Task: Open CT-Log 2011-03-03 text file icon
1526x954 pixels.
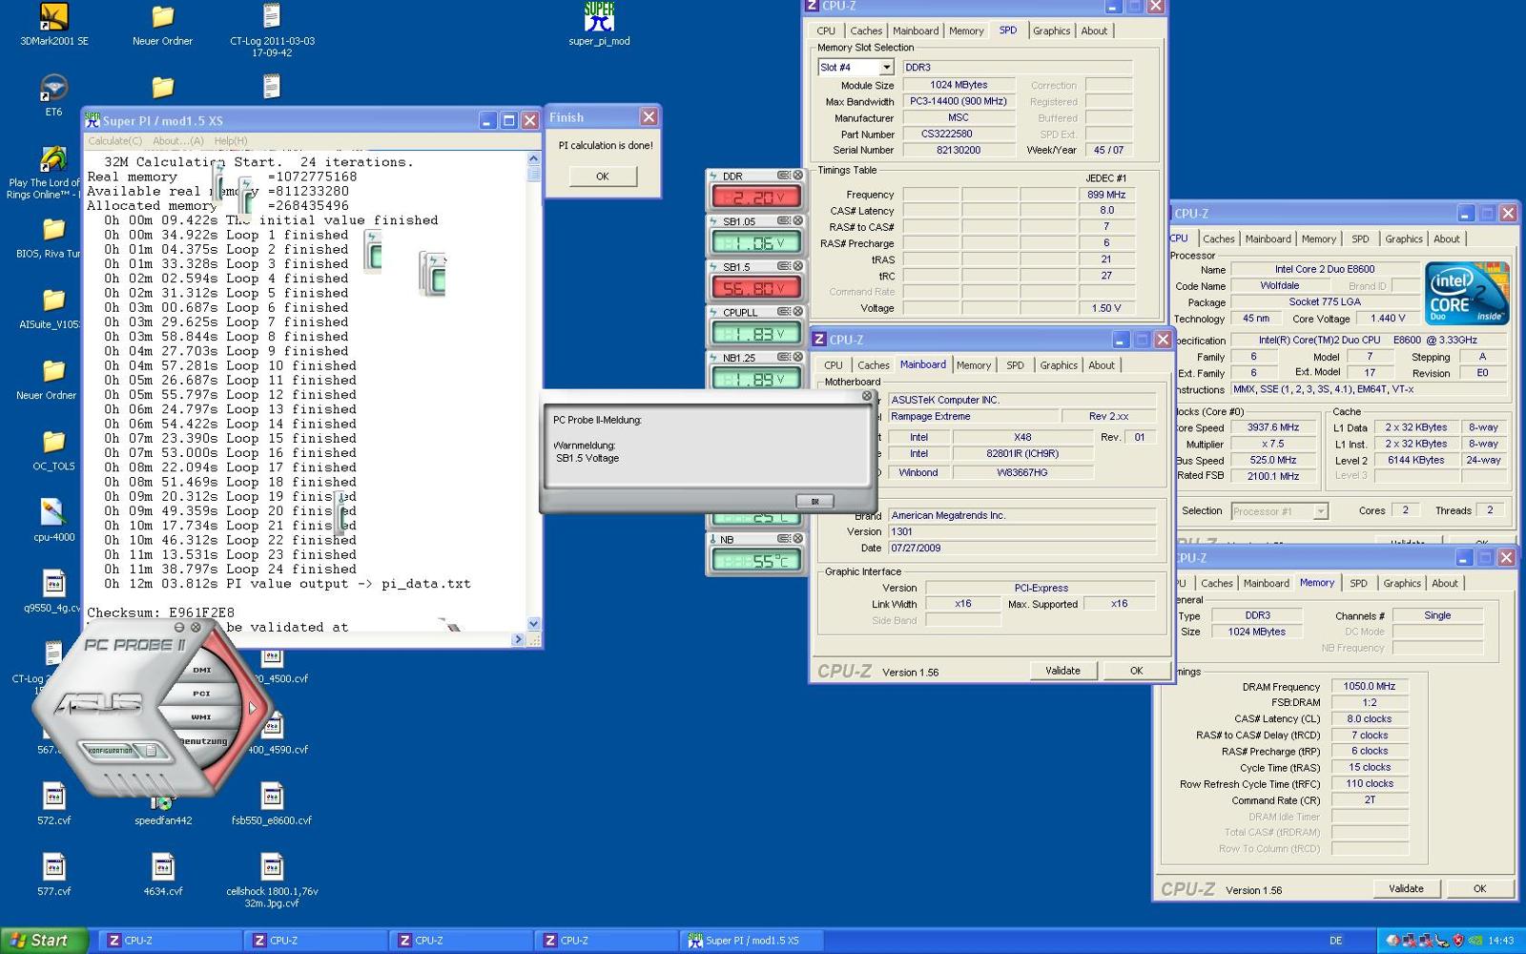Action: click(x=272, y=29)
